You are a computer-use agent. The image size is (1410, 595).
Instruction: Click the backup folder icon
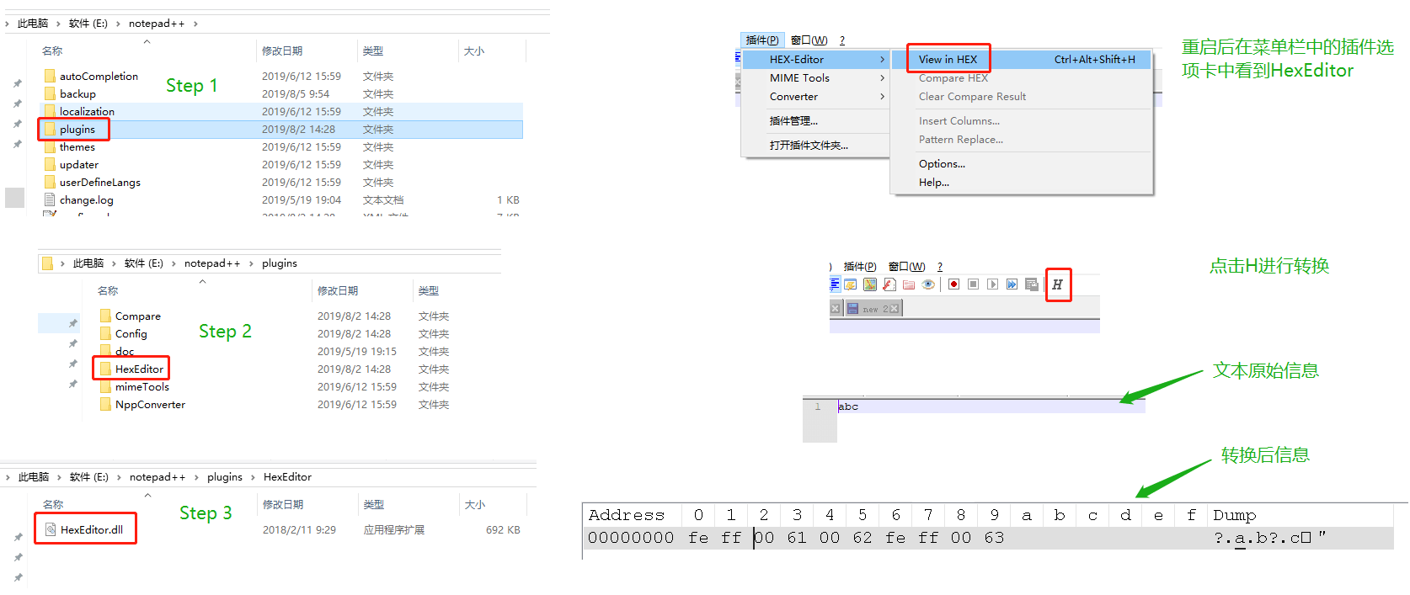tap(50, 93)
